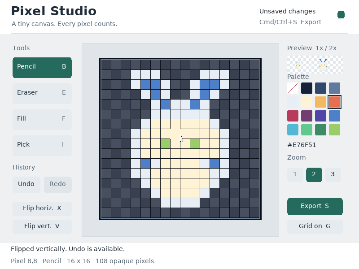Select zoom level 2
The width and height of the screenshot is (359, 269).
(314, 175)
